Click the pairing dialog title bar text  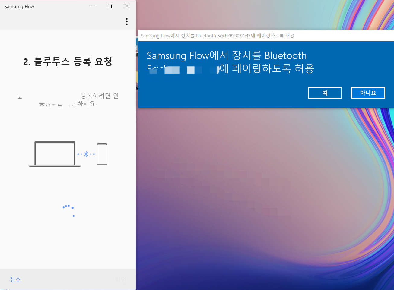(218, 36)
